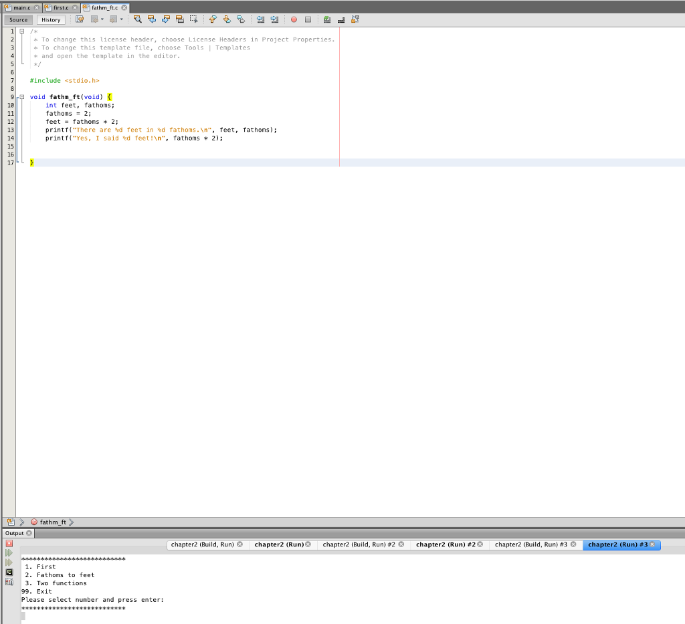Viewport: 685px width, 624px height.
Task: Shift the line left
Action: [260, 19]
